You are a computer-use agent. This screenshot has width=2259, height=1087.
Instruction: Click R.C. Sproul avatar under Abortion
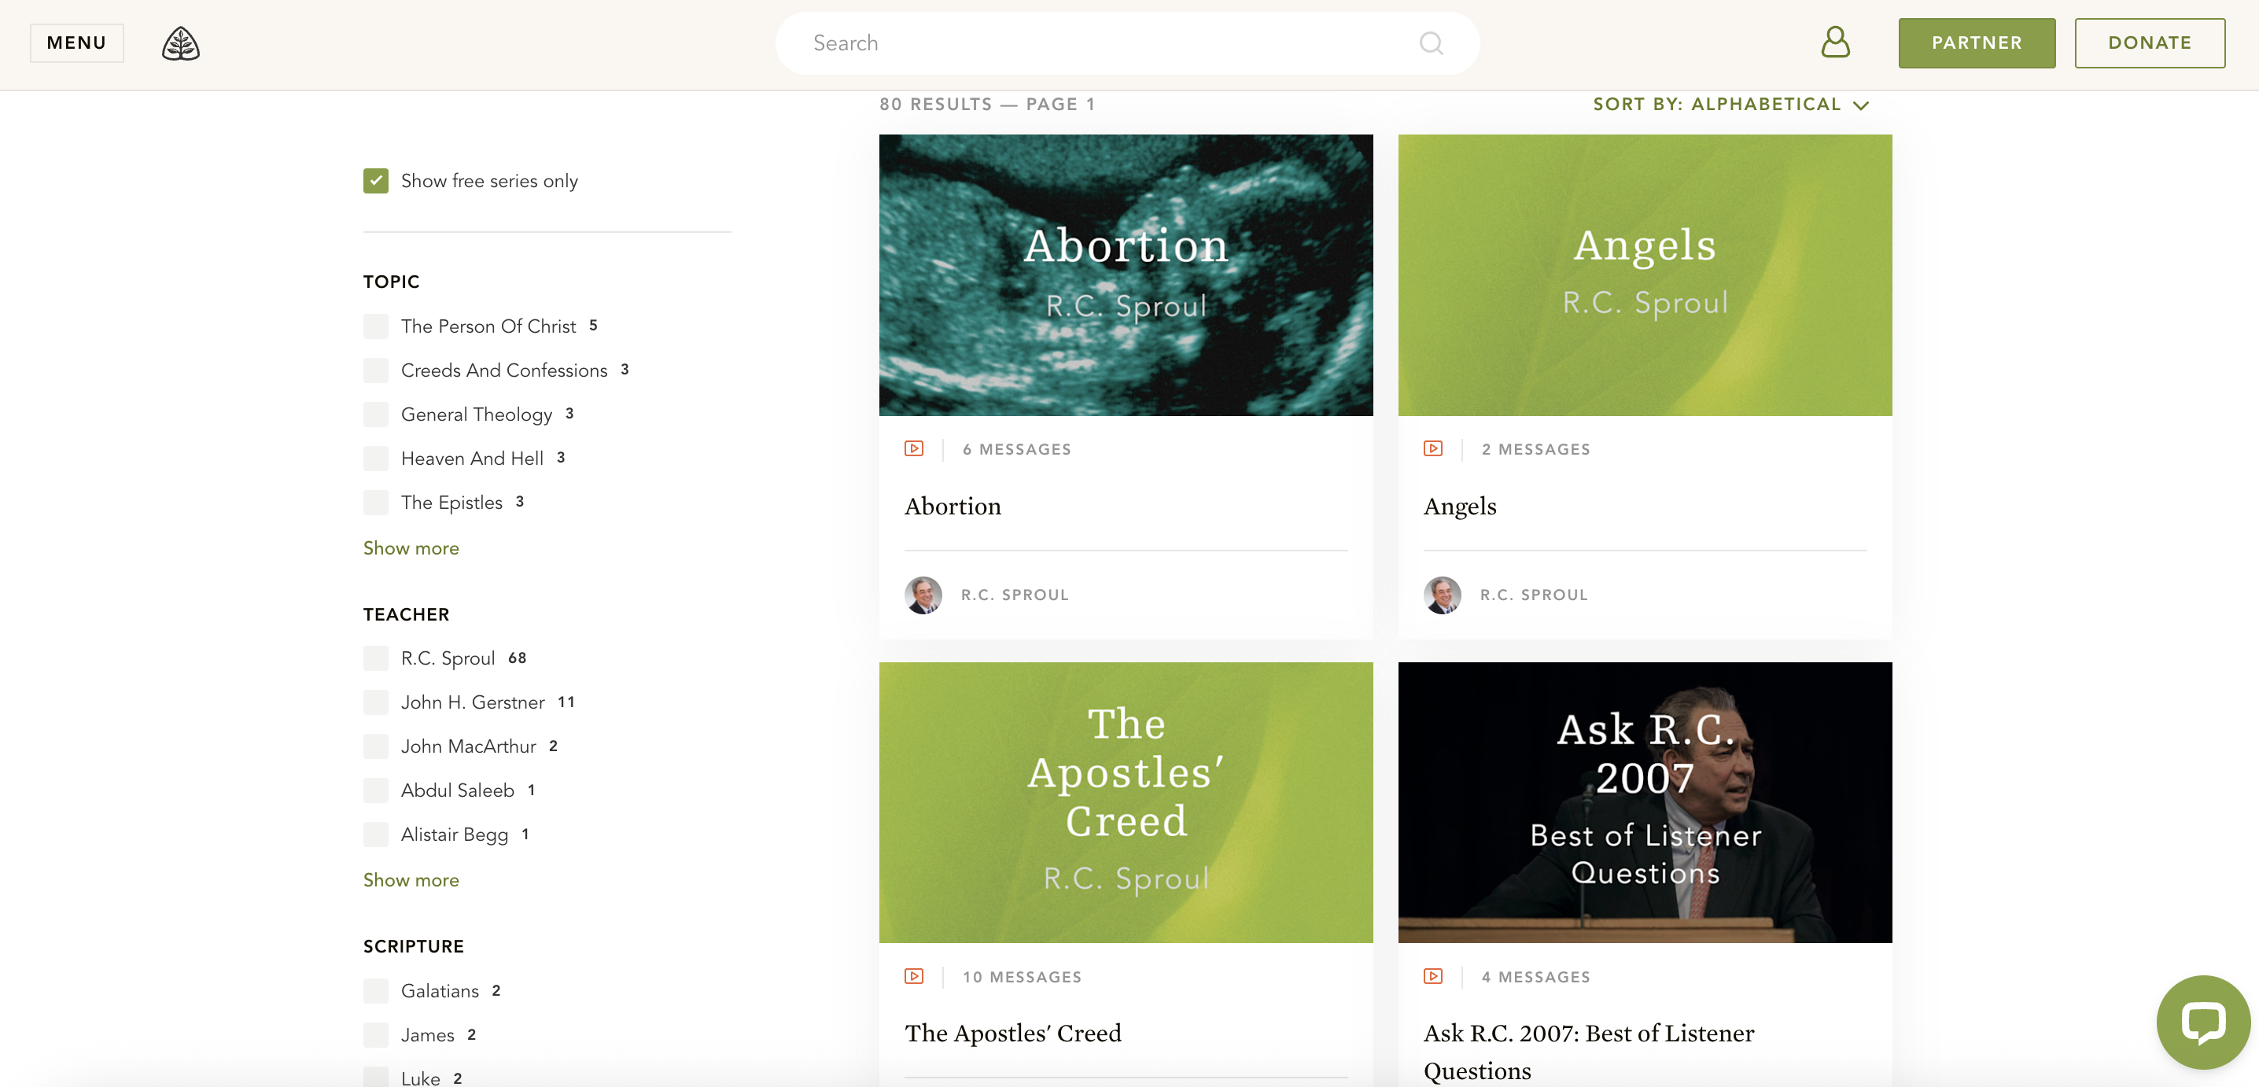[x=923, y=595]
